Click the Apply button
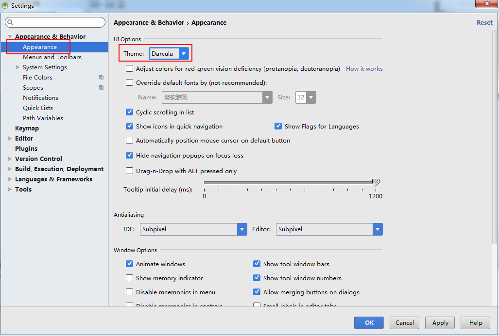Screen dimensions: 499x336 (440, 322)
